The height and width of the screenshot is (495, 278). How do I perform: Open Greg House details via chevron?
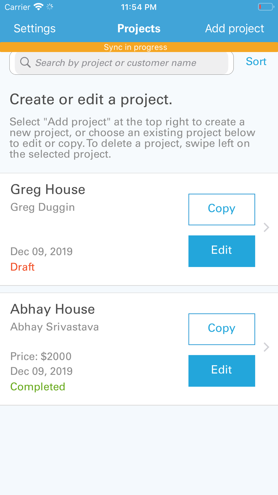[x=266, y=227]
